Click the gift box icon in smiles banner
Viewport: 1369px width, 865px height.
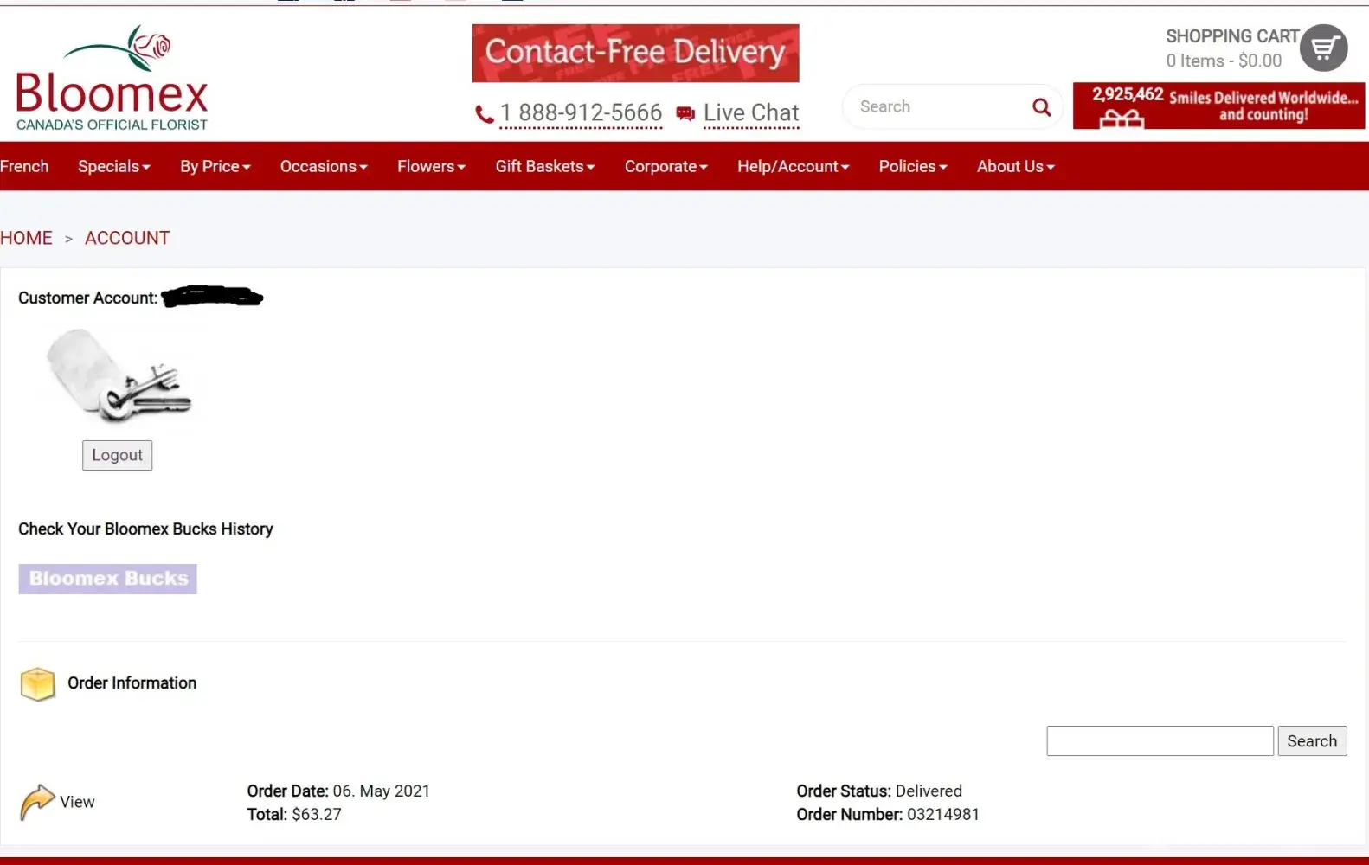pyautogui.click(x=1122, y=119)
